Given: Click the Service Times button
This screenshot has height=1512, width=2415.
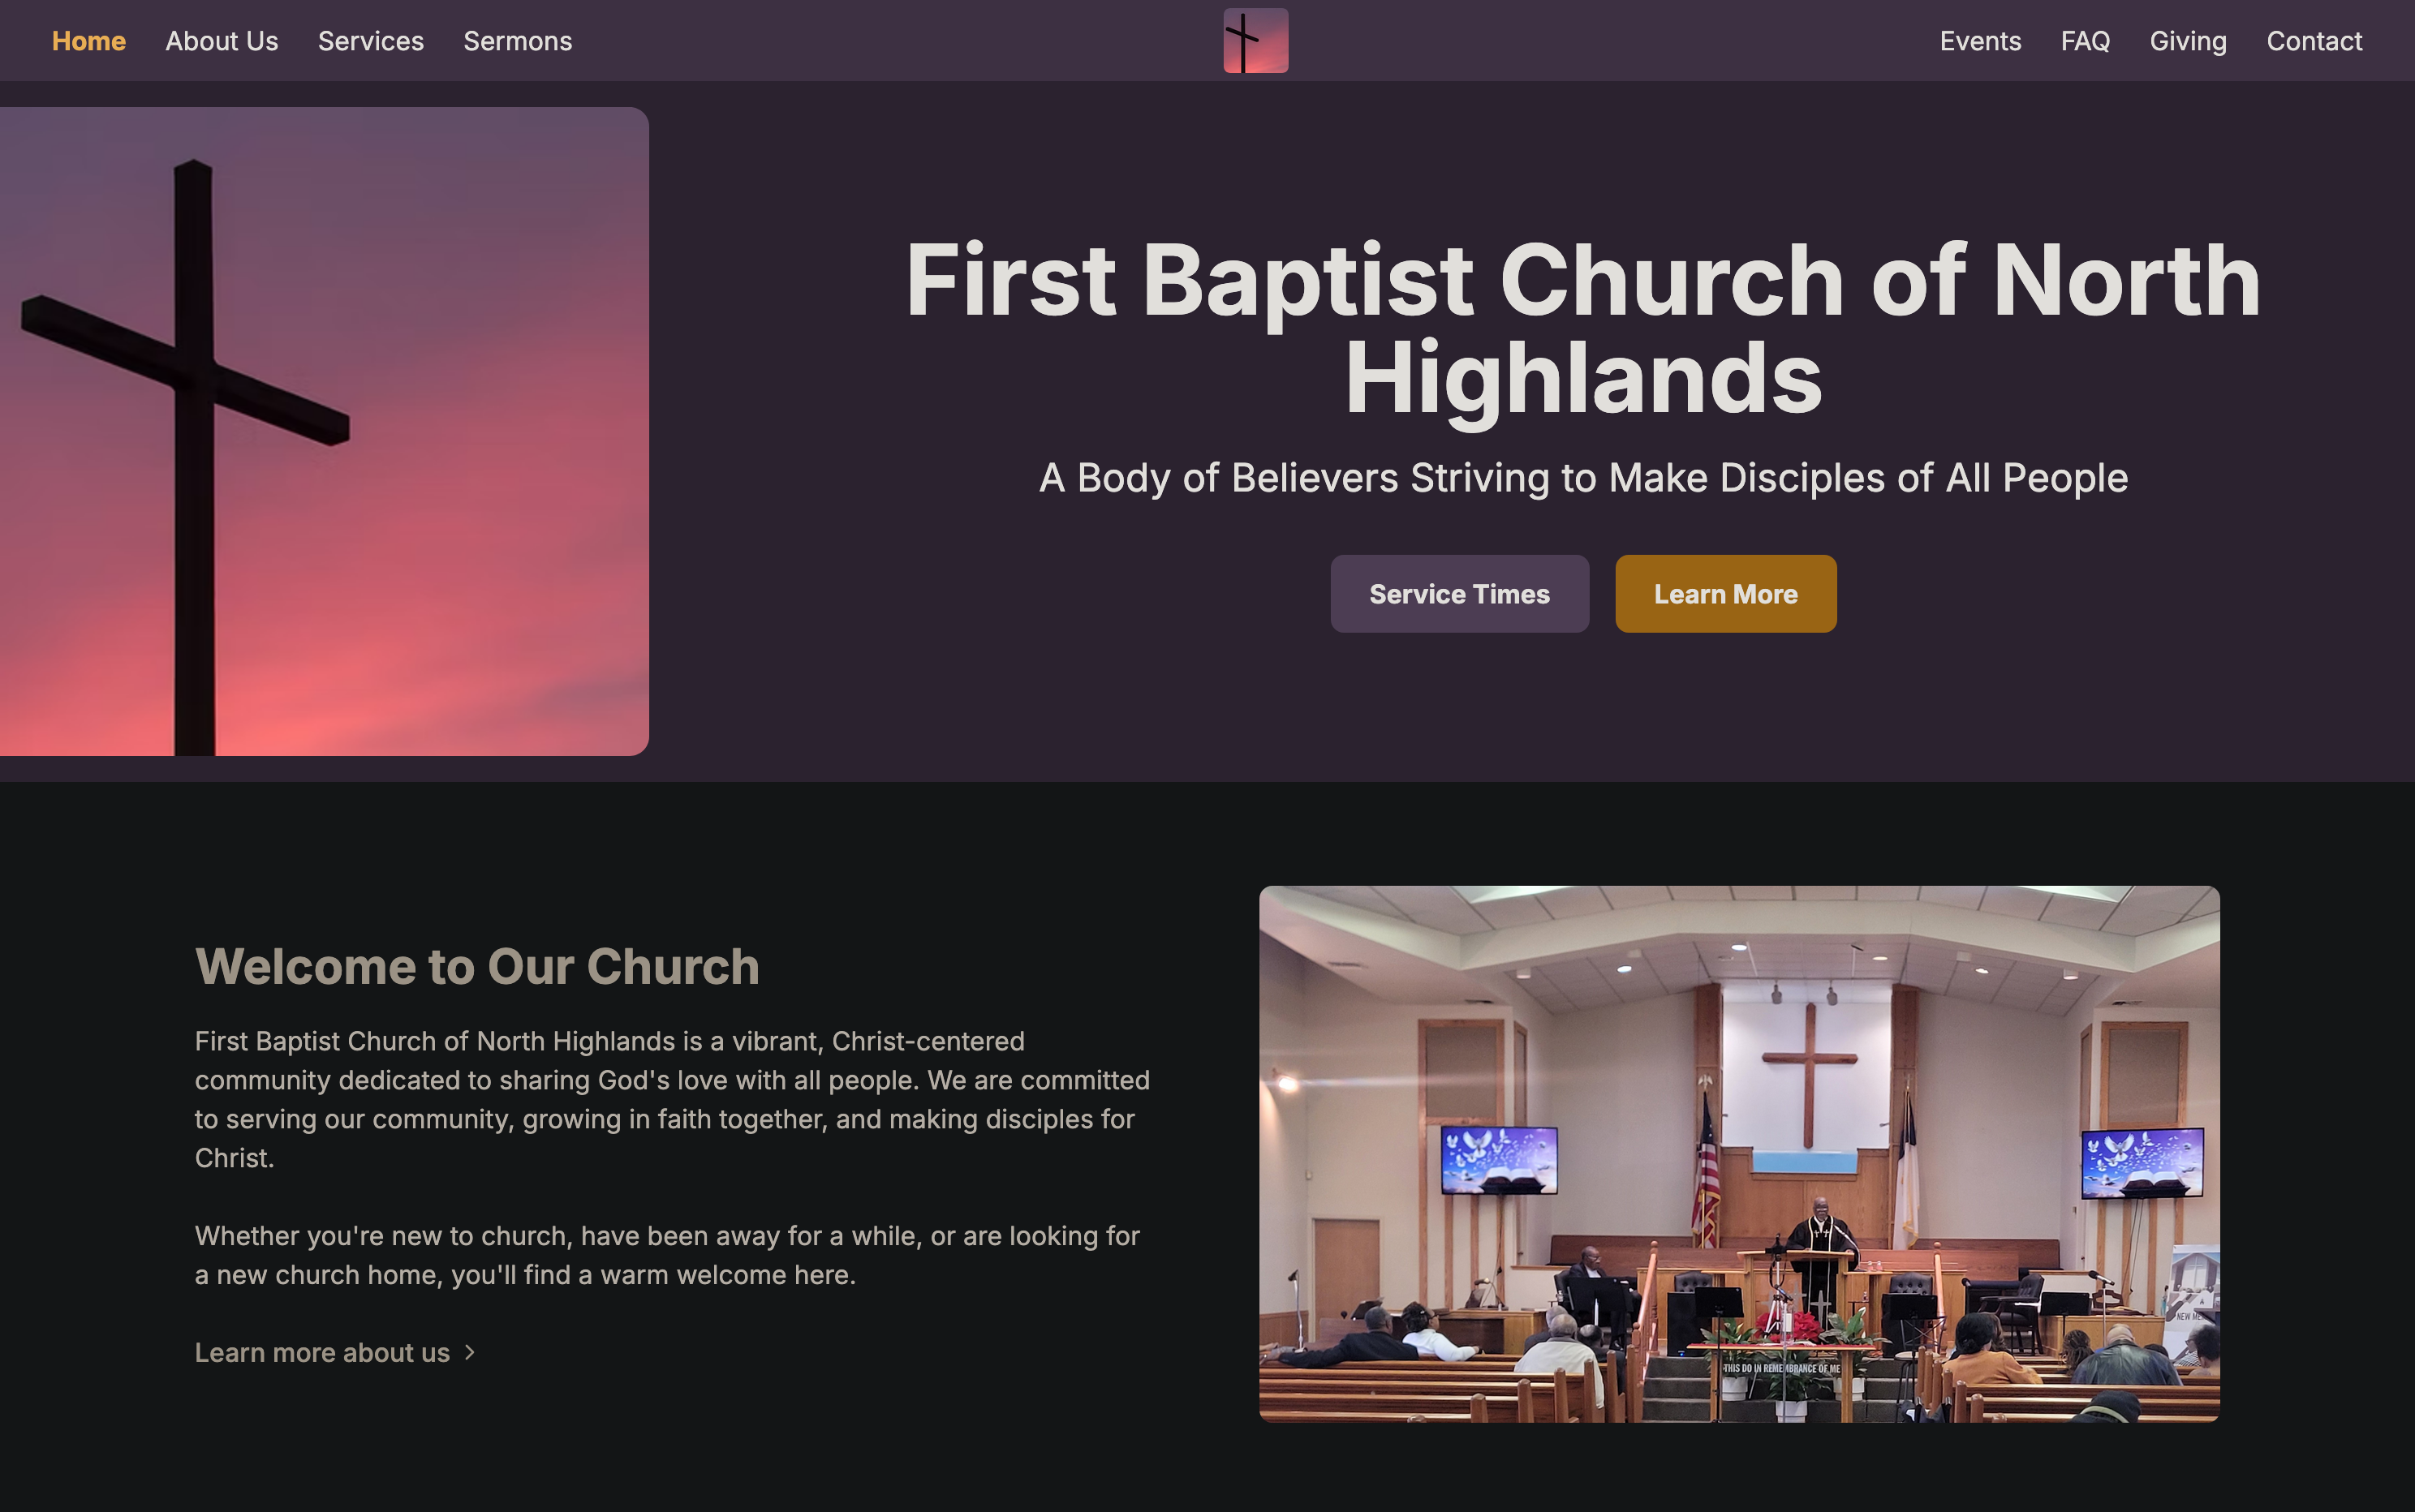Looking at the screenshot, I should 1460,594.
